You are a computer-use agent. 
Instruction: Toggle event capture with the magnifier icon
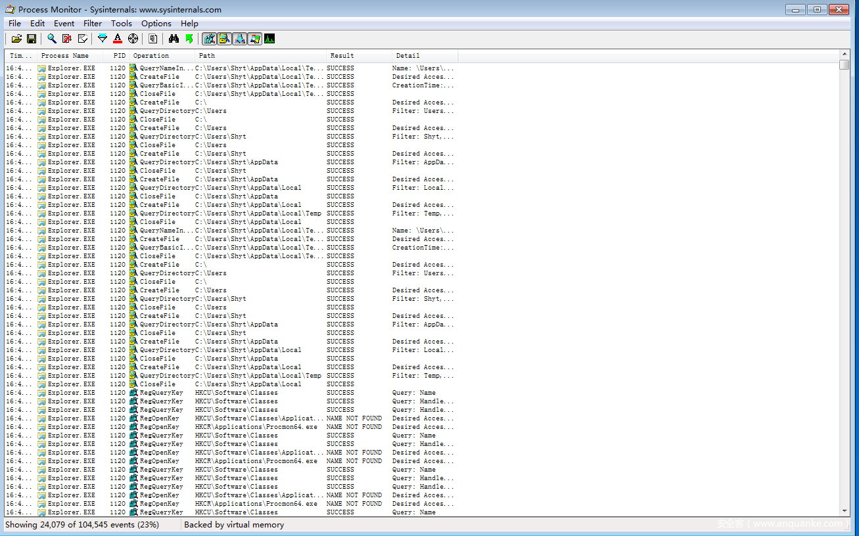[x=51, y=39]
